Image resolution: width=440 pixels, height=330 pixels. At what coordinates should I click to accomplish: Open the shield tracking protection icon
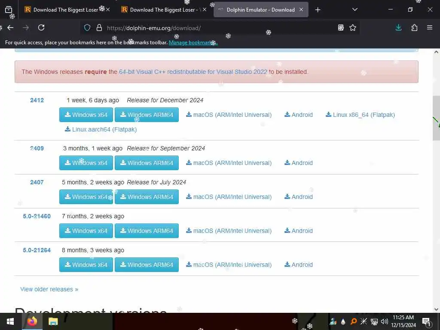point(87,28)
